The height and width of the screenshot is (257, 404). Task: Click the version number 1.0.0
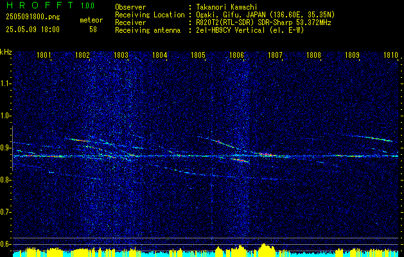click(x=87, y=5)
